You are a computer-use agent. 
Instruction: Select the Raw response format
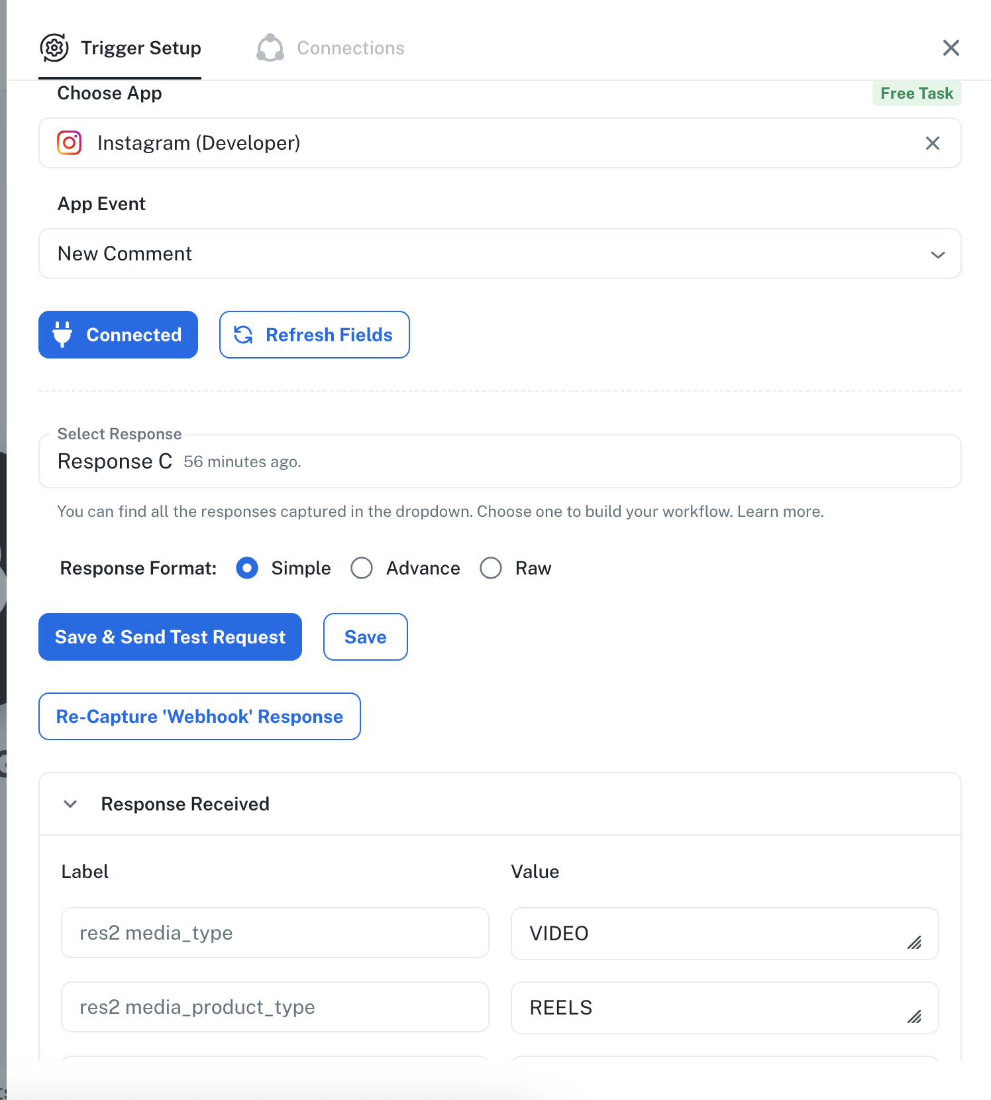click(x=491, y=568)
